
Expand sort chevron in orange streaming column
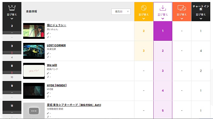click(x=182, y=19)
